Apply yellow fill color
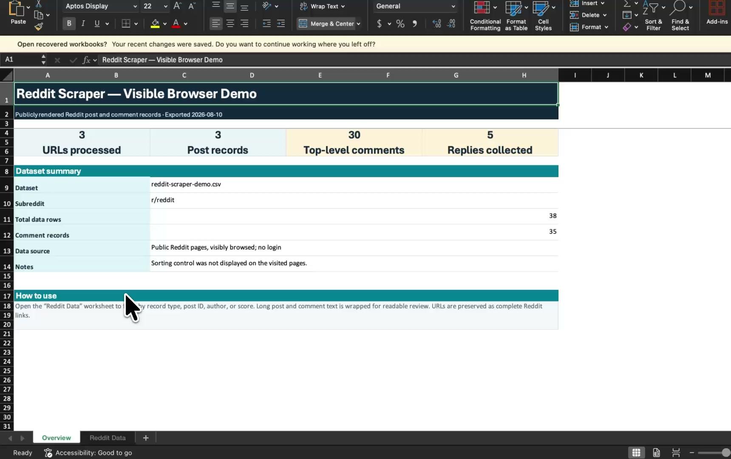The height and width of the screenshot is (459, 731). pyautogui.click(x=155, y=23)
